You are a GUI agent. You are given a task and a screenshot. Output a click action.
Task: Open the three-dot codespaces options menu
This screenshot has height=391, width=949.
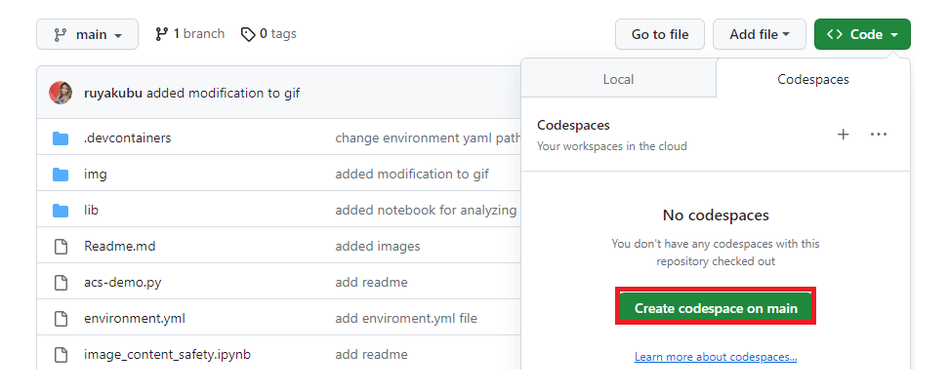(x=878, y=135)
